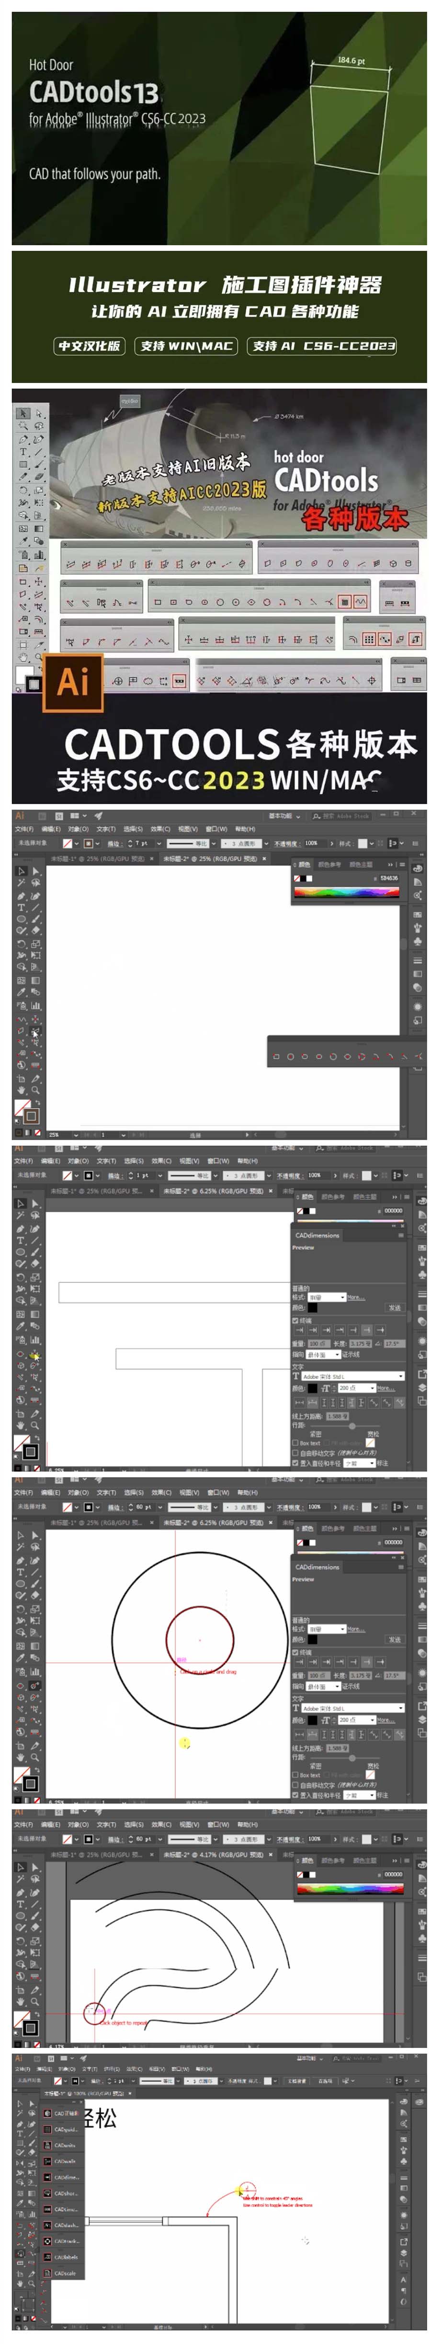Open the Adobe 宋体 font dropdown in rectangles window
This screenshot has width=431, height=2344.
point(353,1377)
